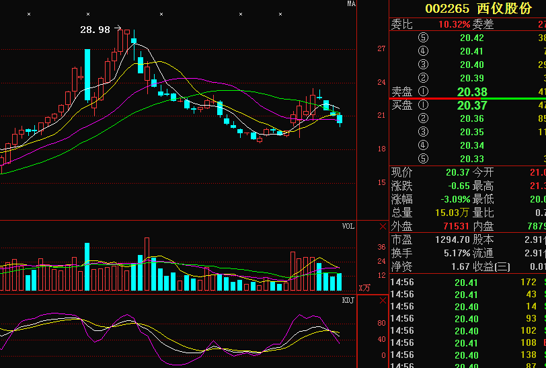
Task: Select sell-one price 20.38
Action: tap(471, 91)
